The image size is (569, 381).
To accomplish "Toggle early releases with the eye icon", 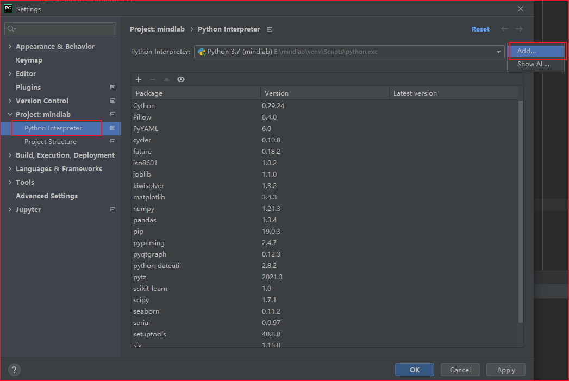I will pyautogui.click(x=181, y=79).
